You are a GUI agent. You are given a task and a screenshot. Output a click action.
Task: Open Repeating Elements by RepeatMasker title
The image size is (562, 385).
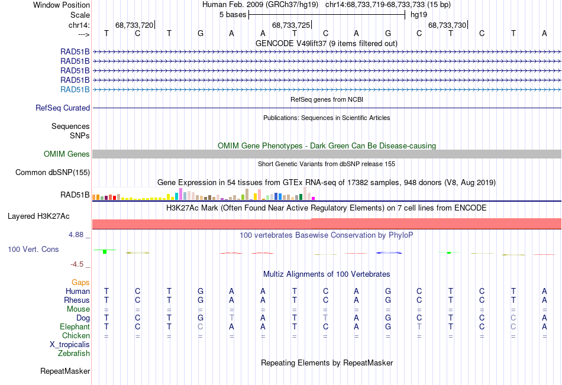point(327,363)
